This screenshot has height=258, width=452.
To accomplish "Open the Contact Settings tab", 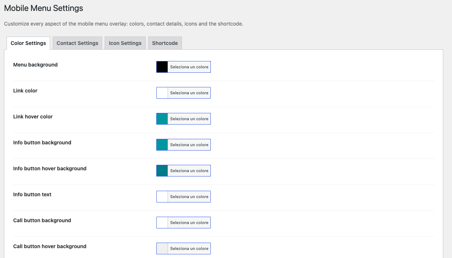I will (77, 43).
